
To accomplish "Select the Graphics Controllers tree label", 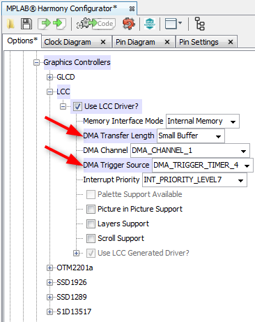I will tap(77, 62).
